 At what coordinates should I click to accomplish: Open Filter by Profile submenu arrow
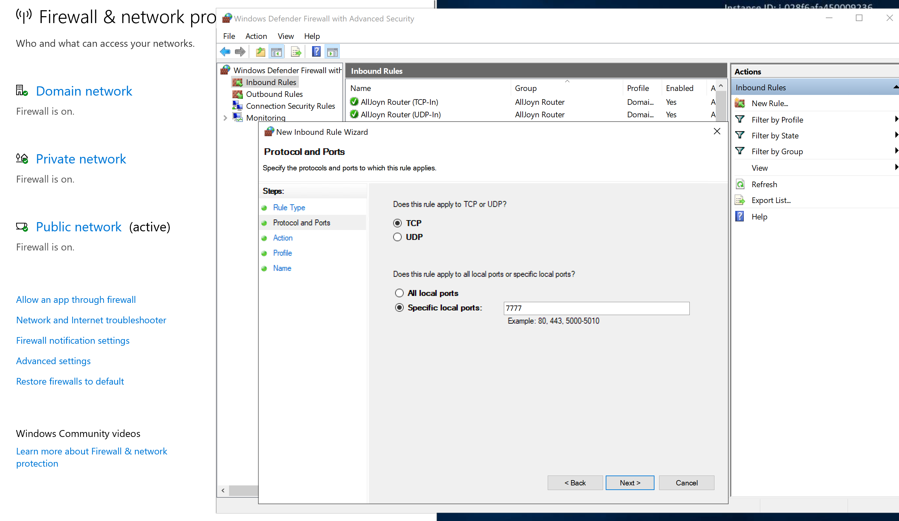coord(896,119)
